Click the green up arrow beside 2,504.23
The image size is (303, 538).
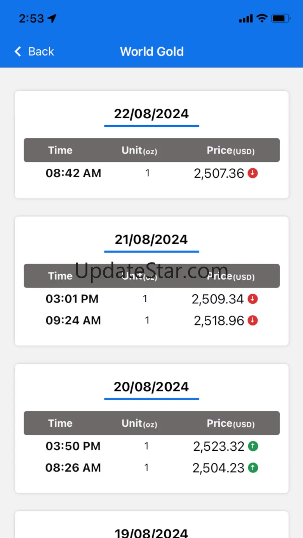[252, 468]
